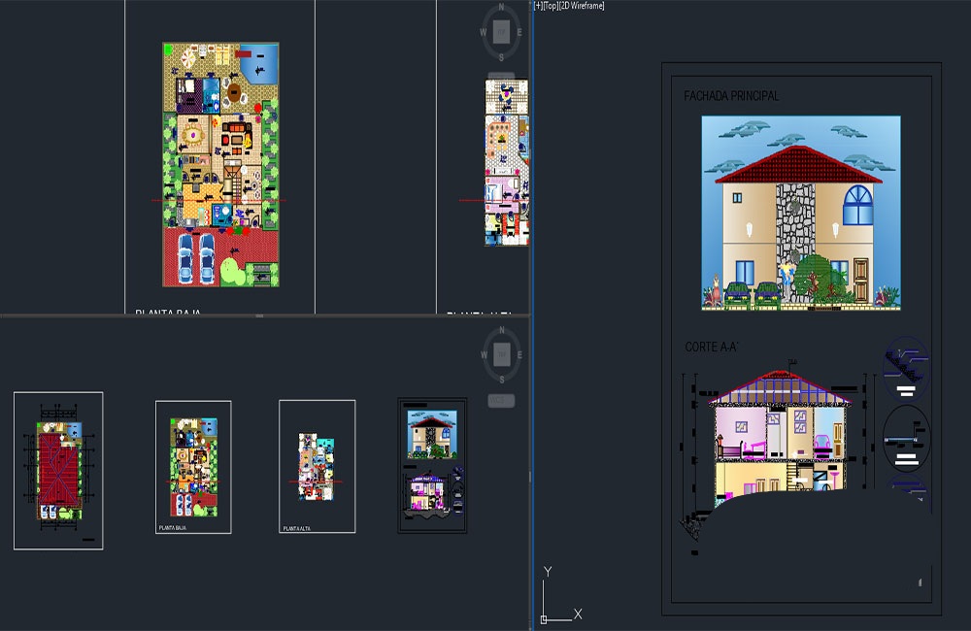Viewport: 971px width, 631px height.
Task: Open the [Top] view controls menu
Action: [x=551, y=6]
